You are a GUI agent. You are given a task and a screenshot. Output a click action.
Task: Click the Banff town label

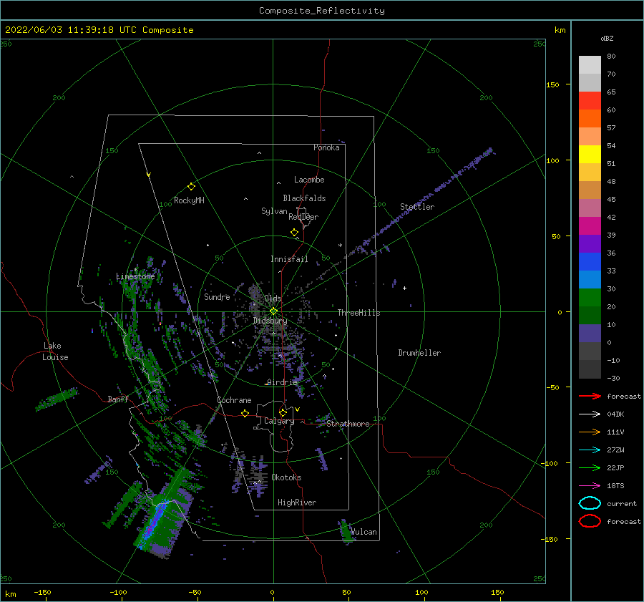click(x=118, y=399)
